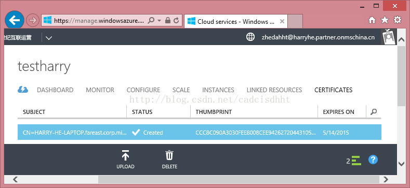The image size is (410, 188).
Task: Open Favorites star icon
Action: click(385, 20)
